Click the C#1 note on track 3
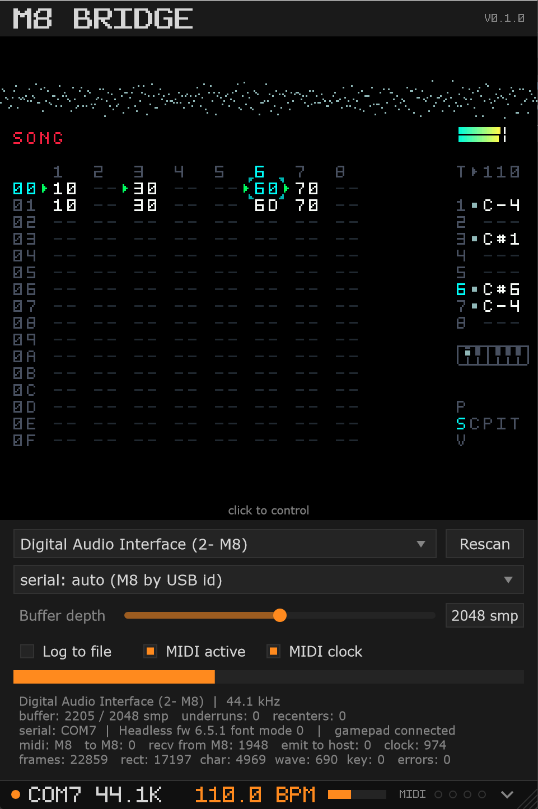Image resolution: width=538 pixels, height=809 pixels. pos(501,239)
